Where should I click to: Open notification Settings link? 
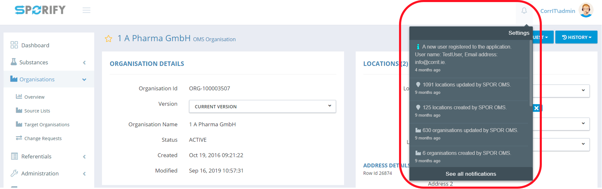[519, 33]
